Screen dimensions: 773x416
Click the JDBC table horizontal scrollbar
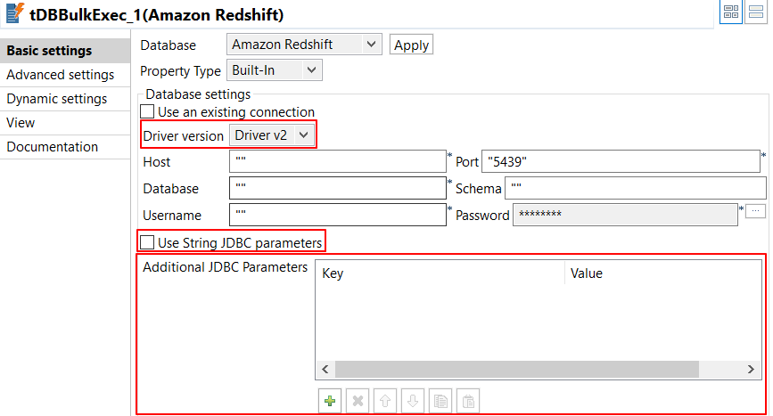coord(535,369)
